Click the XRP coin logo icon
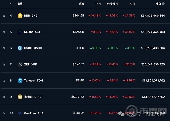 point(20,64)
